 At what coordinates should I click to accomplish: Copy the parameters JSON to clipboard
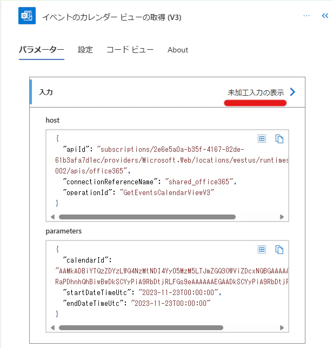279,250
